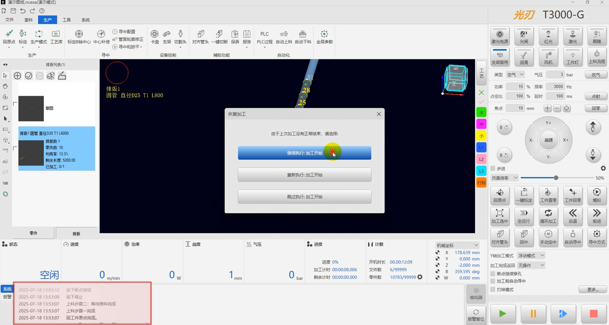The image size is (609, 325).
Task: Open the 工艺库 process library icon
Action: tap(56, 37)
